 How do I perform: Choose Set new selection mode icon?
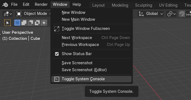point(17,22)
